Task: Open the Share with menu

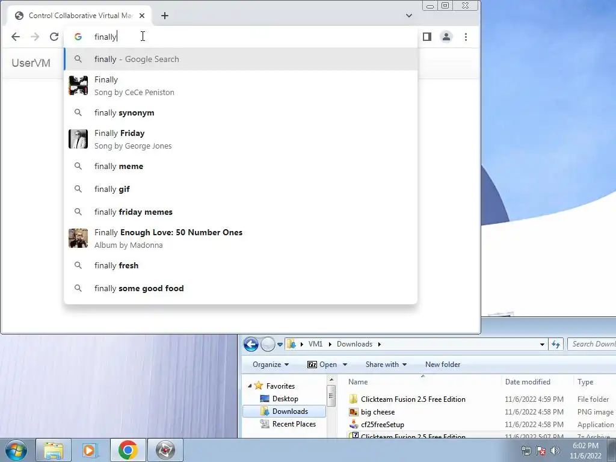Action: 386,365
